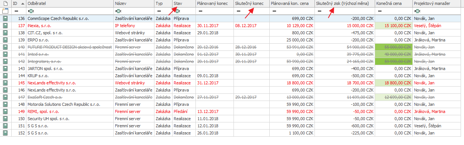
Task: Select '-475,00 CZK' profit cell
Action: point(345,33)
